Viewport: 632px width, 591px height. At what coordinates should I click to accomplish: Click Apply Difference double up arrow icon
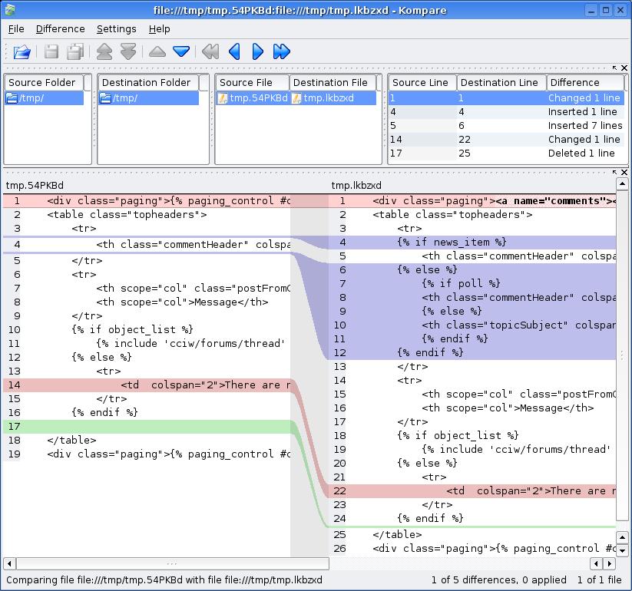(x=104, y=51)
